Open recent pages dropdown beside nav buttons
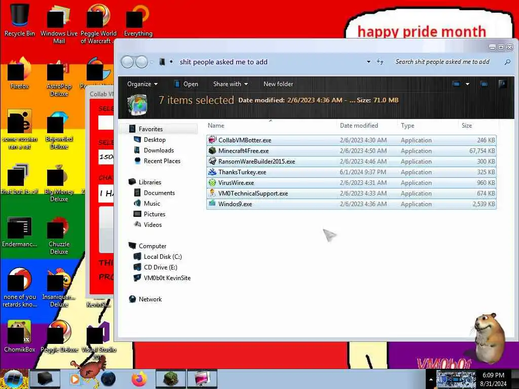This screenshot has height=389, width=519. coord(152,62)
